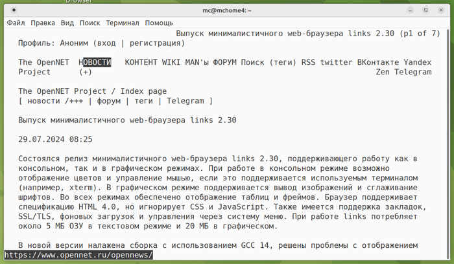Click 'Профиль: Аноним' text
Image resolution: width=454 pixels, height=264 pixels.
coord(53,43)
